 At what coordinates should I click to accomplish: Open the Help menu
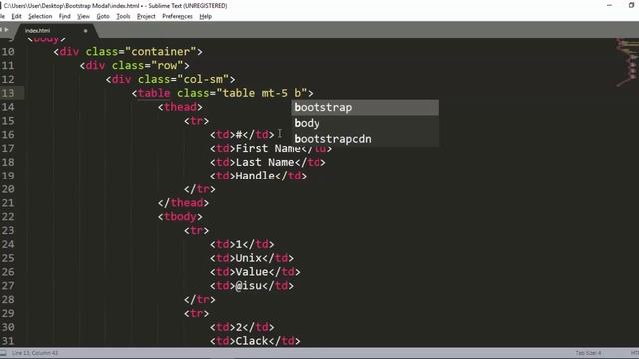(205, 16)
